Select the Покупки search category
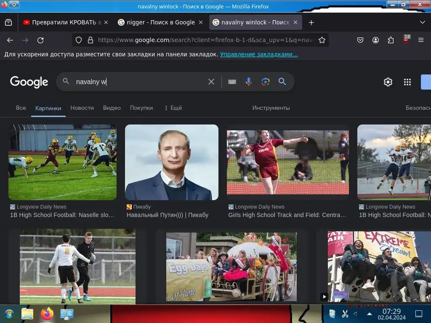This screenshot has height=323, width=431. click(x=141, y=108)
